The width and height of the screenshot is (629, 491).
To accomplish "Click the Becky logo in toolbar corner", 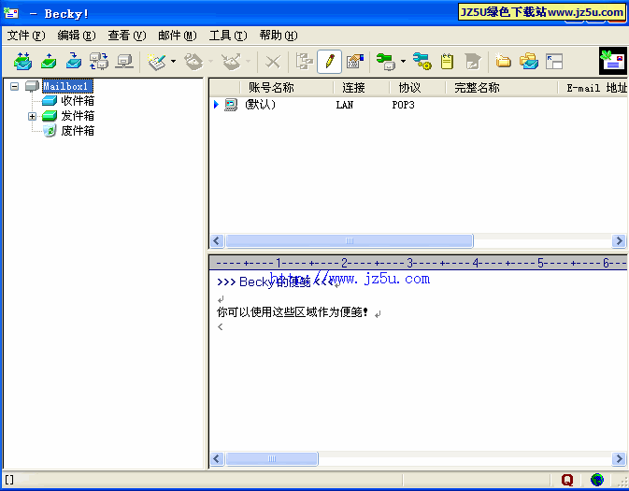I will point(612,61).
